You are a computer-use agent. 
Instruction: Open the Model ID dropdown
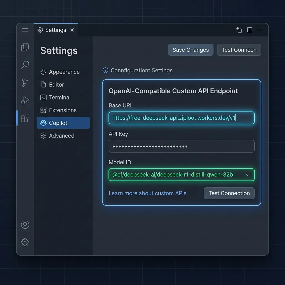pyautogui.click(x=181, y=175)
